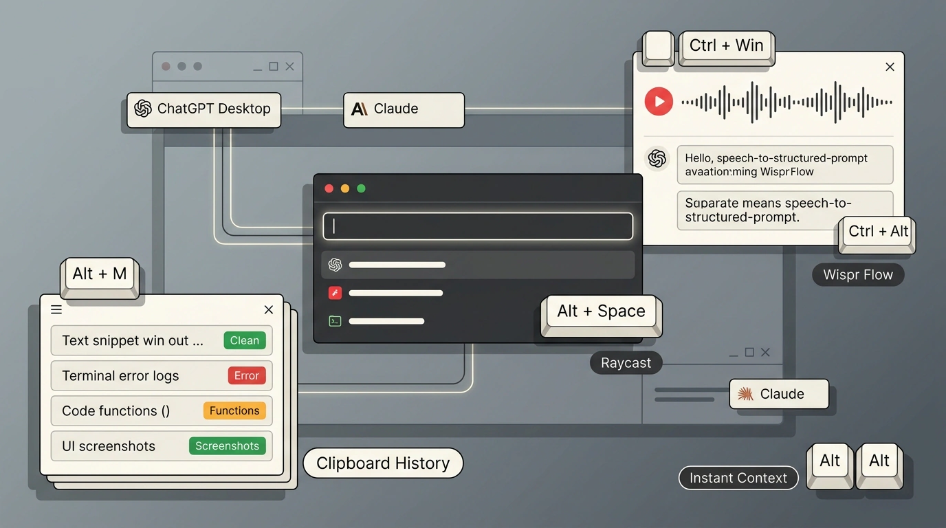This screenshot has height=528, width=946.
Task: Click the green traffic light on the dark launcher
Action: click(361, 188)
